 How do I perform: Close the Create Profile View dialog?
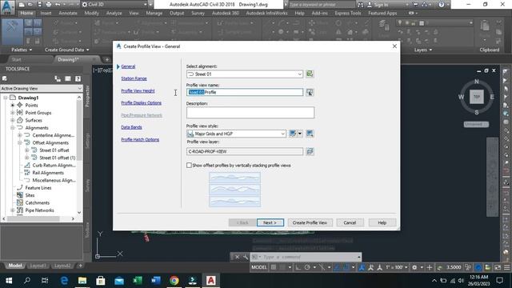tap(394, 46)
